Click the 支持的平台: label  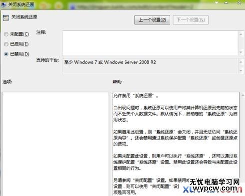[x=47, y=60]
